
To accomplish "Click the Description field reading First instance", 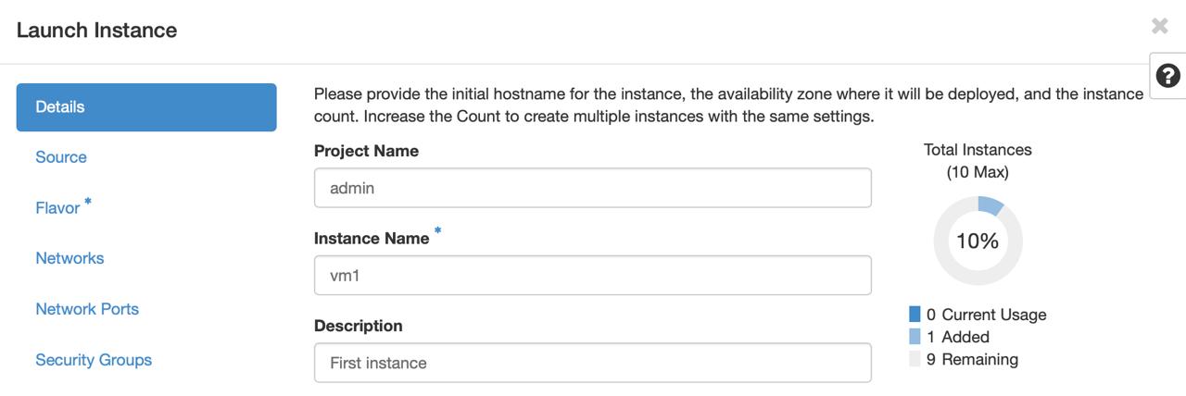I will point(592,363).
